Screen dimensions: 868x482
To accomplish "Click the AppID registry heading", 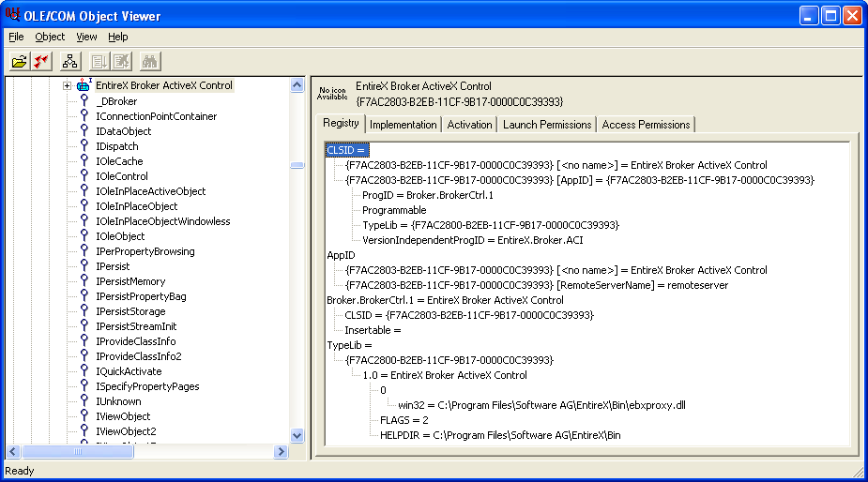I will [341, 255].
